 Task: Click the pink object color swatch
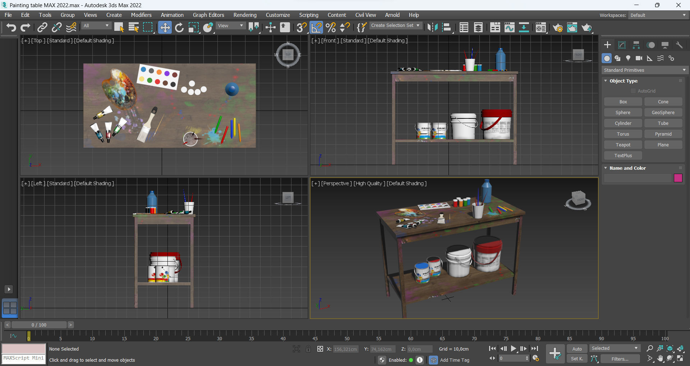pyautogui.click(x=678, y=178)
